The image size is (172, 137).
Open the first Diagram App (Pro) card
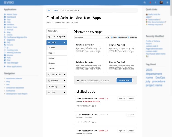[x=122, y=49]
